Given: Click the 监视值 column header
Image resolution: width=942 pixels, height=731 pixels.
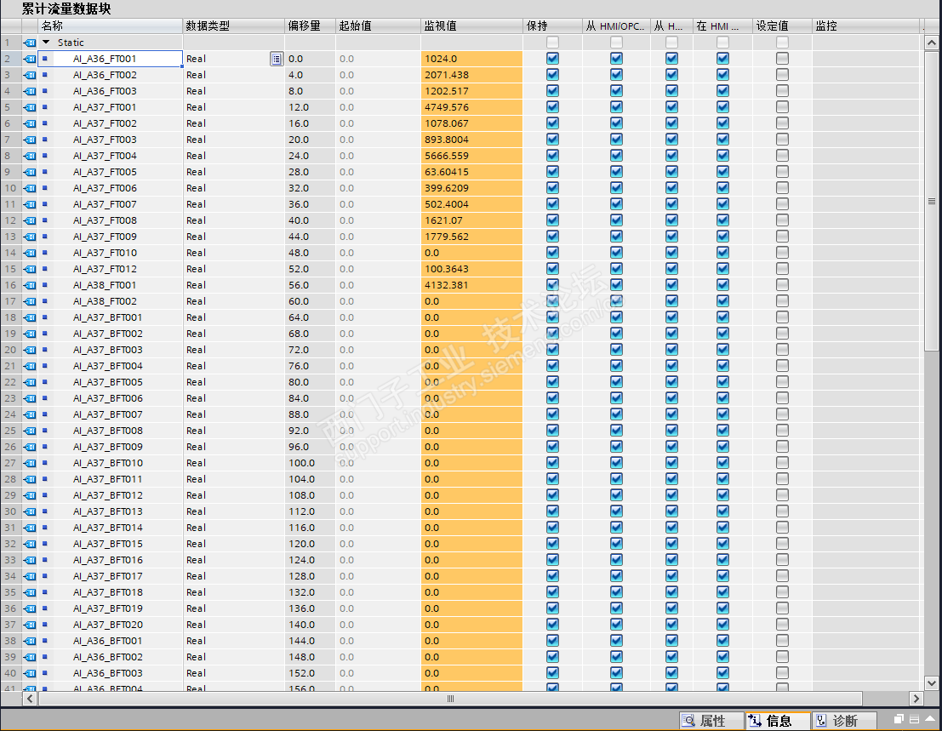Looking at the screenshot, I should pyautogui.click(x=472, y=26).
